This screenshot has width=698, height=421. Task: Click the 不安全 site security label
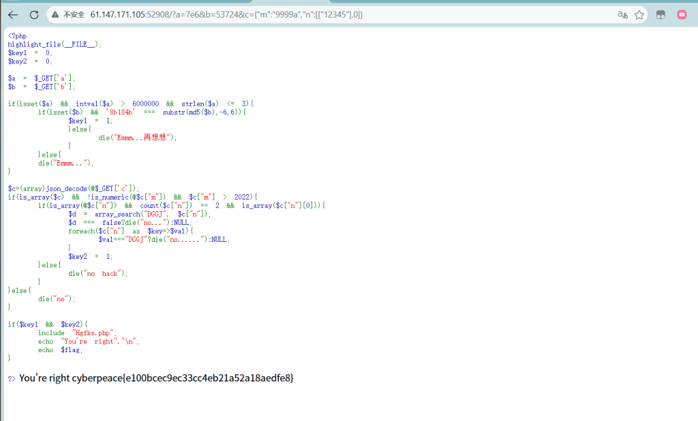tap(74, 14)
